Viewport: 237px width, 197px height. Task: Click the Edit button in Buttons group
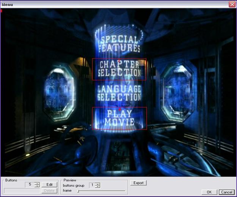(x=49, y=184)
